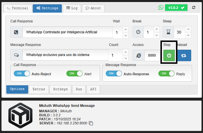Click the Count value field
Viewport: 203px width, 133px height.
[x=115, y=55]
